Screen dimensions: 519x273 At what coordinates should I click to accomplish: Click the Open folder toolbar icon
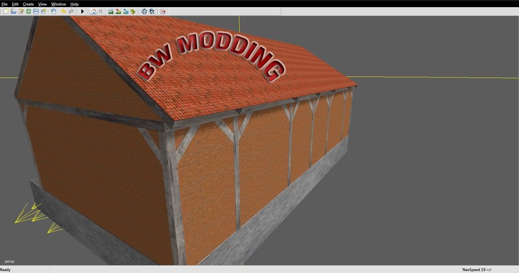click(14, 11)
